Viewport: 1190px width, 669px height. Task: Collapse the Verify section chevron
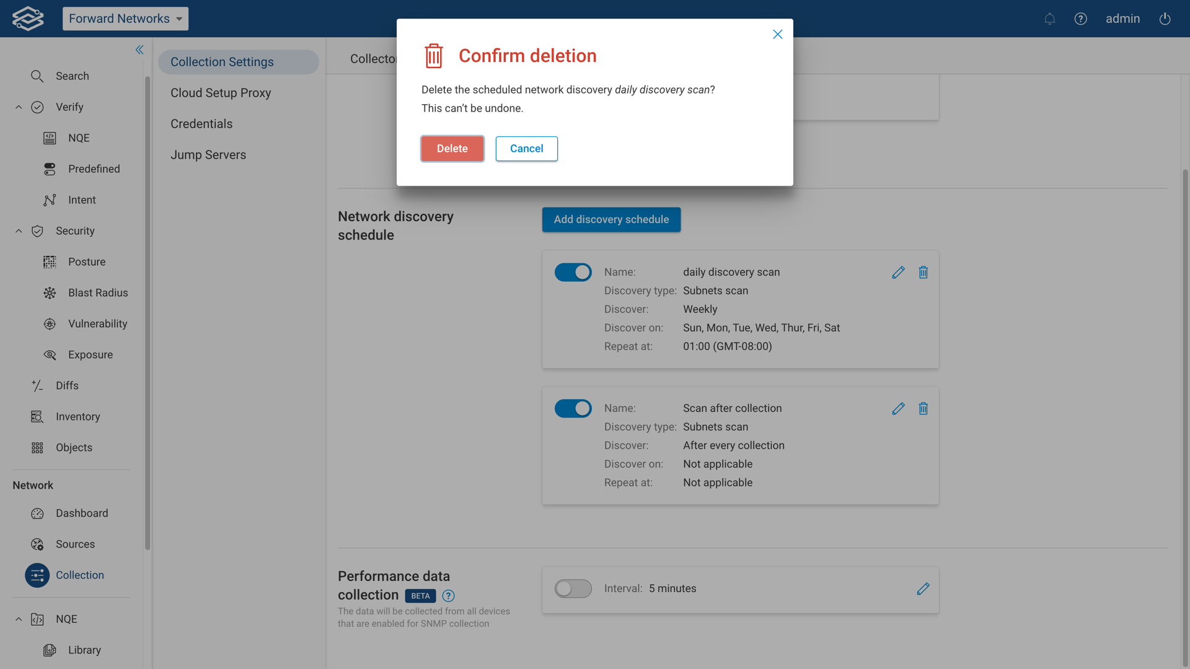[x=19, y=107]
